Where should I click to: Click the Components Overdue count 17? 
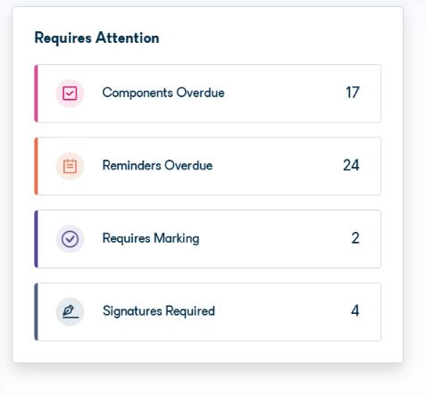tap(353, 93)
